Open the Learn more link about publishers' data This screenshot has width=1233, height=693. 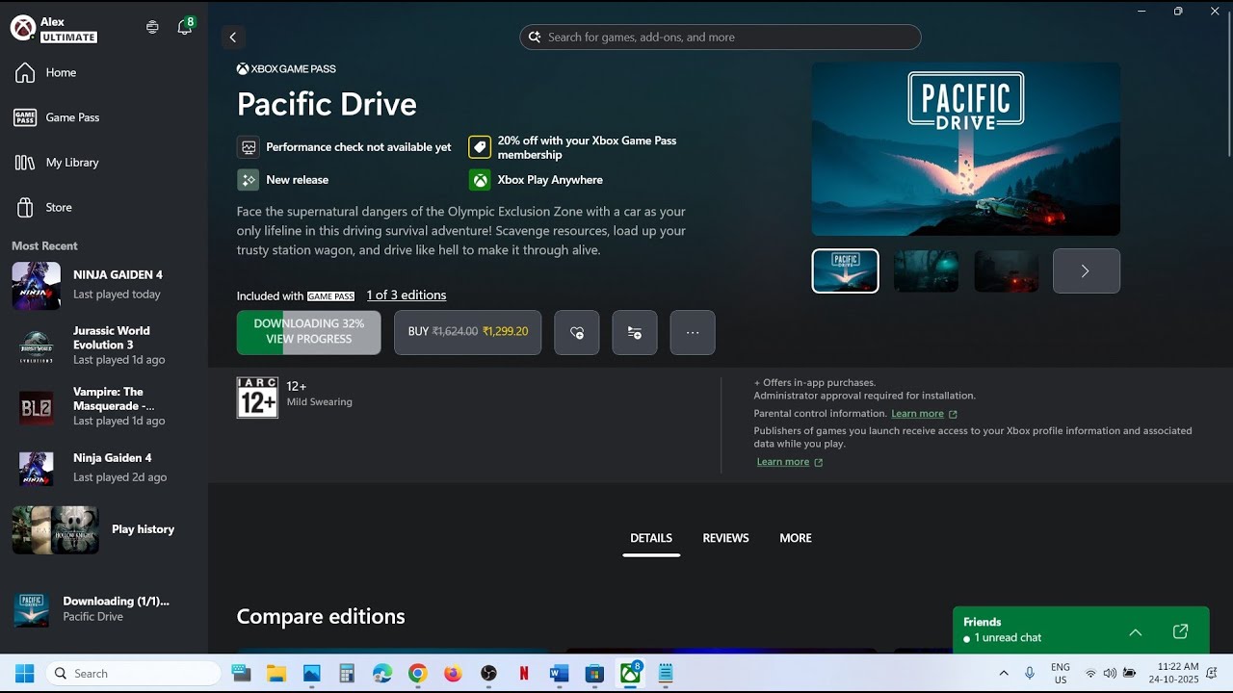(x=789, y=462)
